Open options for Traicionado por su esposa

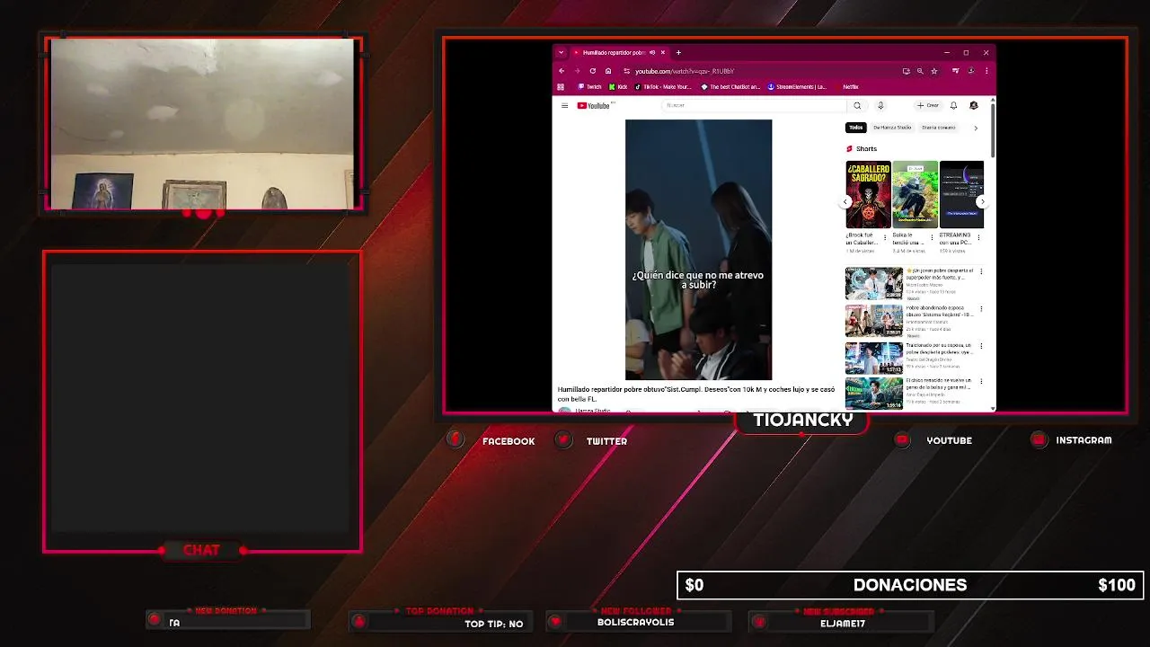pyautogui.click(x=981, y=346)
